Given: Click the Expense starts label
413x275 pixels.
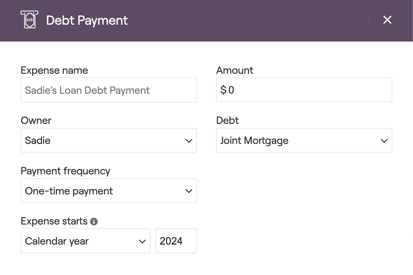Looking at the screenshot, I should [54, 221].
